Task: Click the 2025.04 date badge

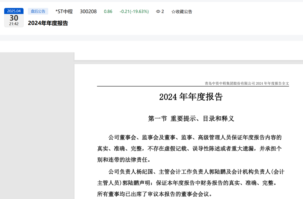Action: (14, 11)
